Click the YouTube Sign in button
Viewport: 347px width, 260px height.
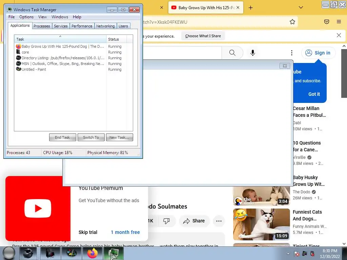click(318, 53)
